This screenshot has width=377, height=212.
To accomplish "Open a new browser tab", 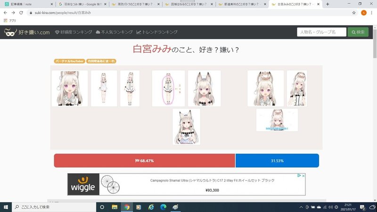I will coord(328,4).
